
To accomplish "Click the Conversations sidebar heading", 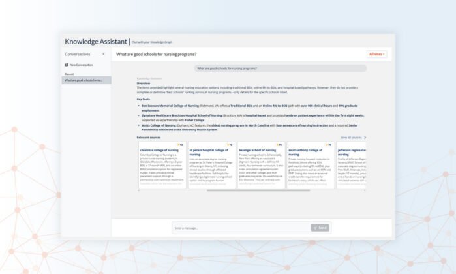I will (78, 54).
